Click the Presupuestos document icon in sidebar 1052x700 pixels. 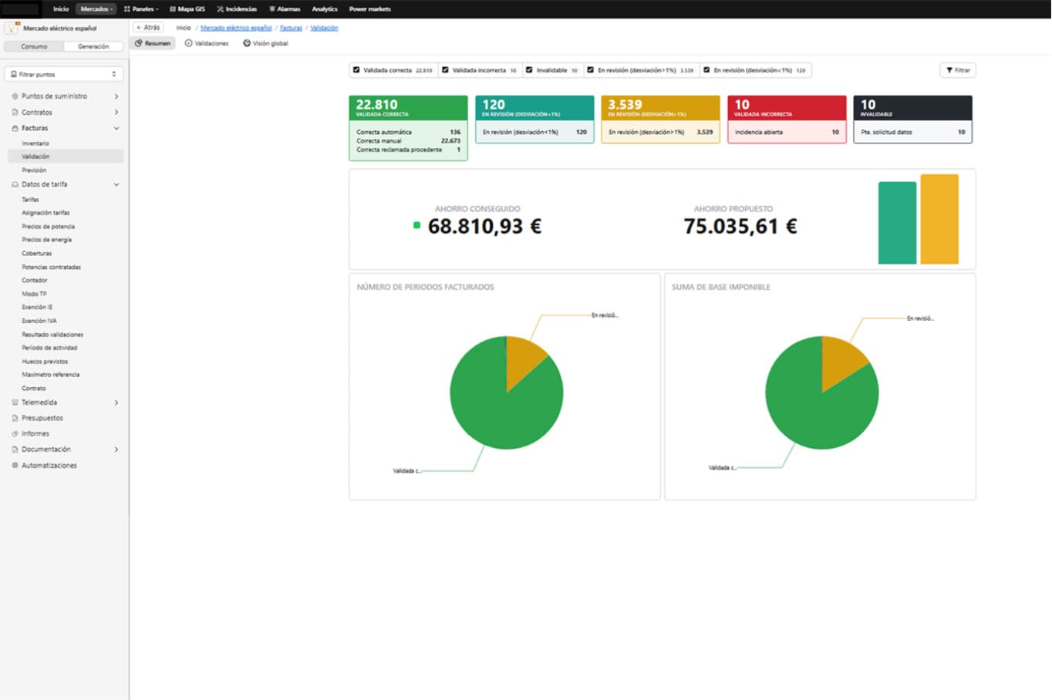[x=15, y=418]
